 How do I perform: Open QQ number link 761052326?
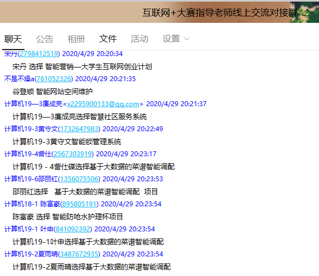pyautogui.click(x=54, y=79)
